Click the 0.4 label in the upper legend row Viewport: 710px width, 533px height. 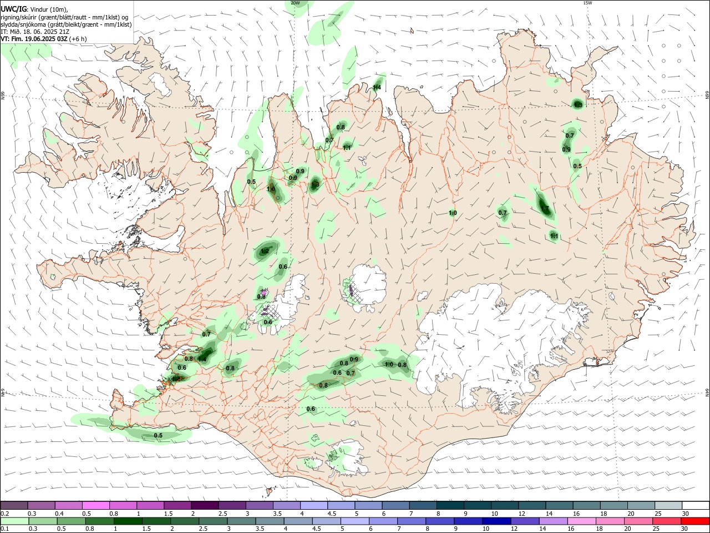point(59,514)
